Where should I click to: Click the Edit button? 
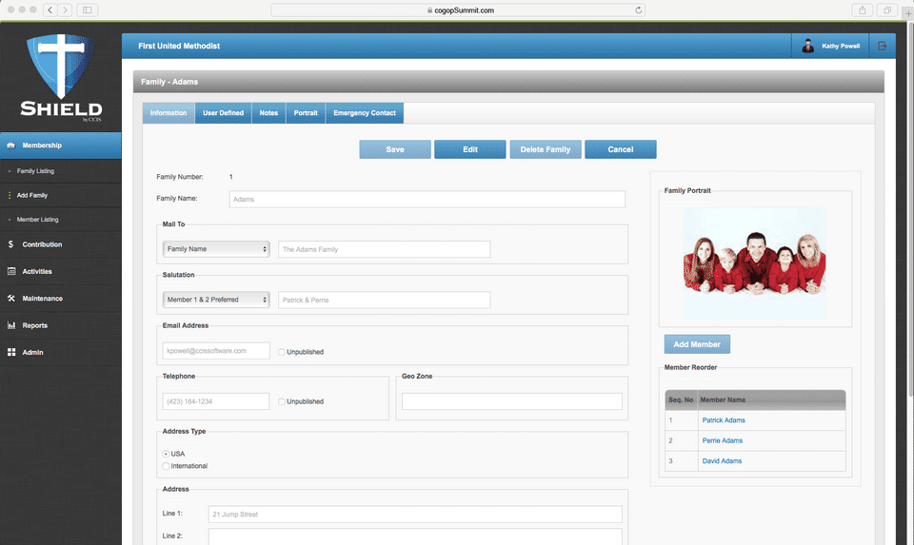point(470,149)
